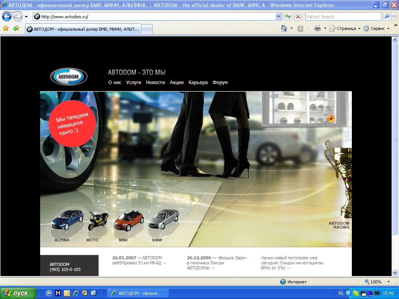Click the АВТОДОМ taskbar window button
This screenshot has width=399, height=299.
coord(138,293)
